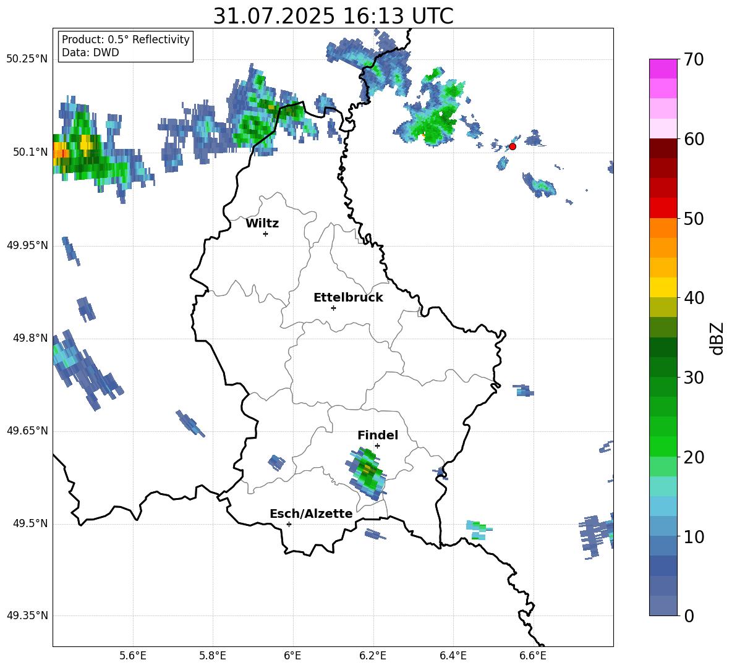Click the 60 value on the colorbar

(694, 139)
